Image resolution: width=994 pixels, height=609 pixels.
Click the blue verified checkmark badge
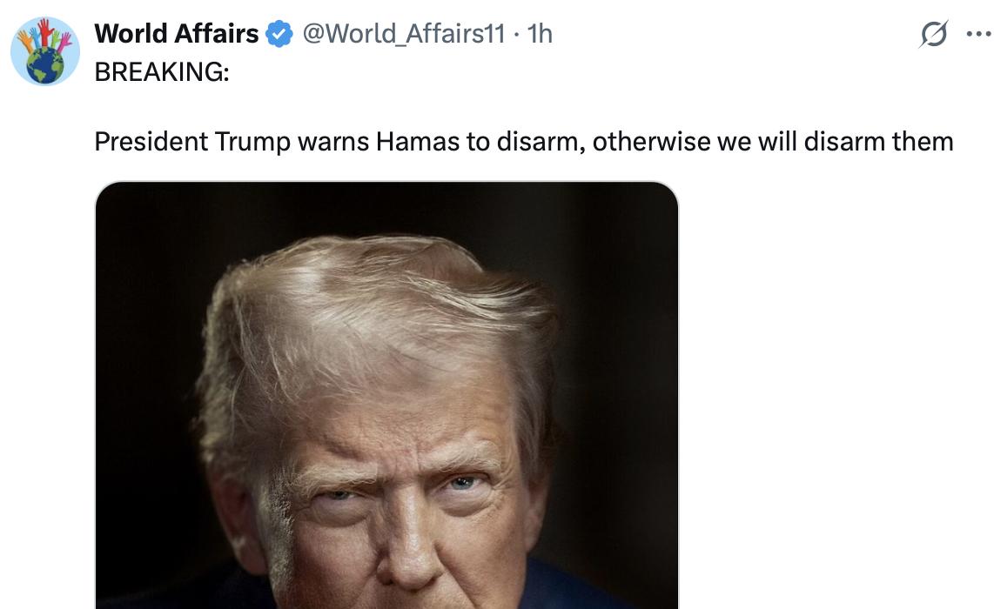click(x=279, y=34)
